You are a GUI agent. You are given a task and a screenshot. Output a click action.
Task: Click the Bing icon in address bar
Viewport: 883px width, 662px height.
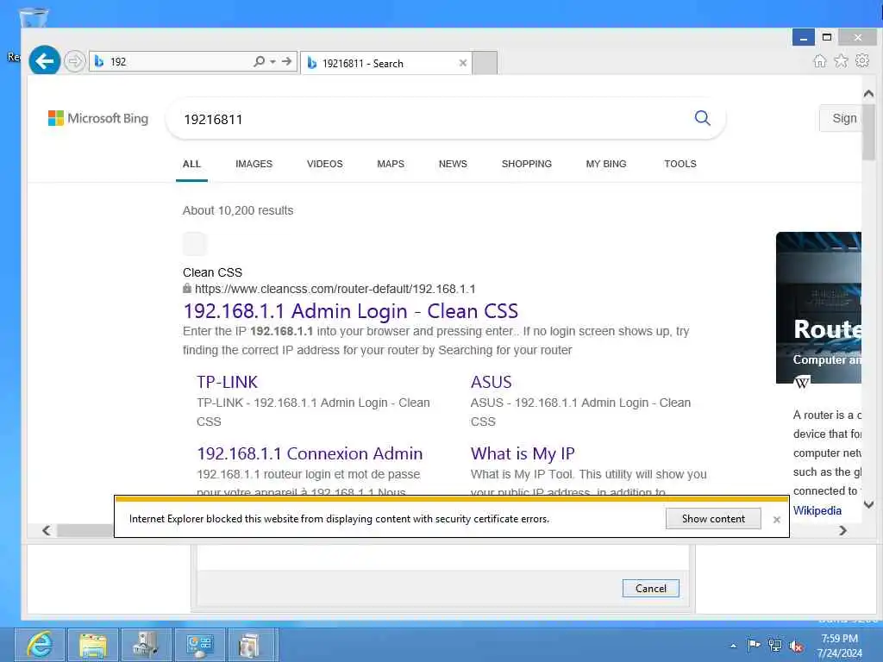[99, 61]
